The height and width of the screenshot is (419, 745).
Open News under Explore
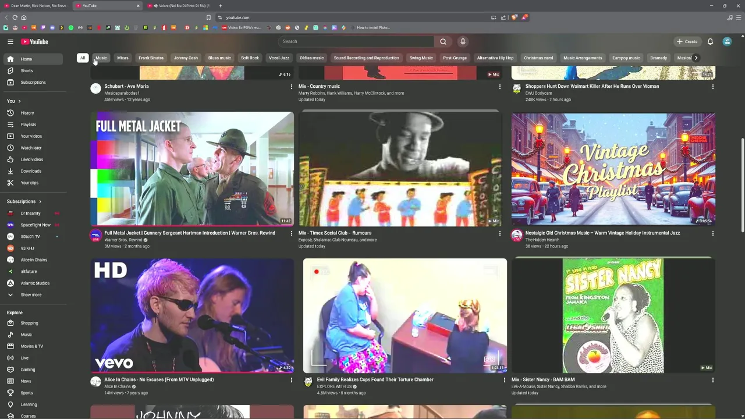(32, 381)
